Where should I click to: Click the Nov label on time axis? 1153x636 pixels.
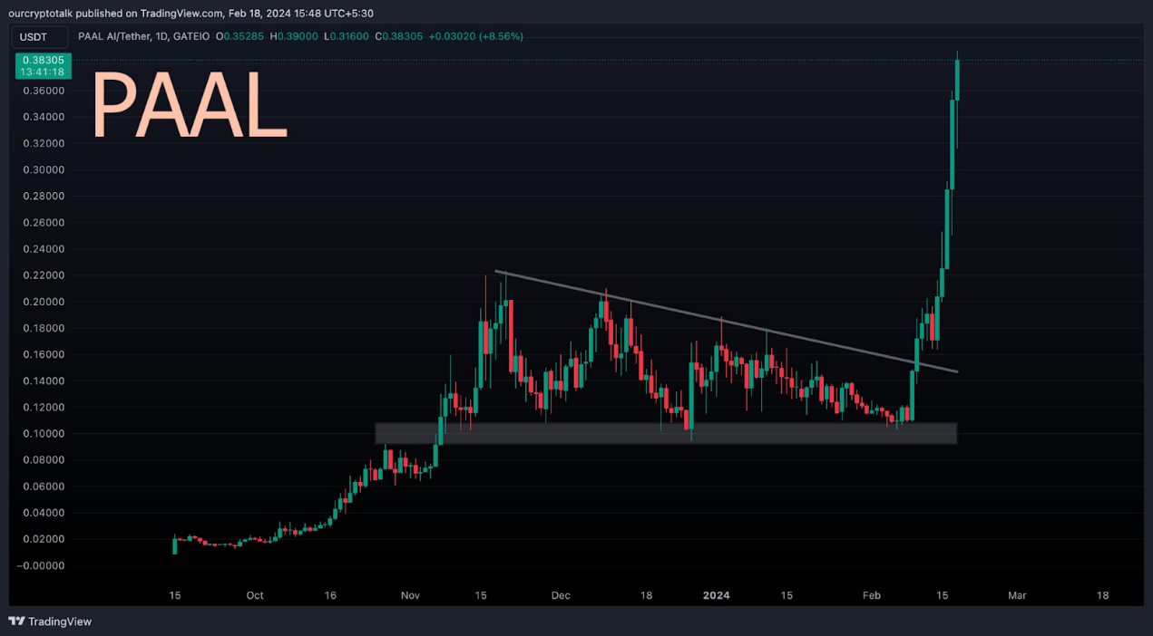tap(410, 595)
